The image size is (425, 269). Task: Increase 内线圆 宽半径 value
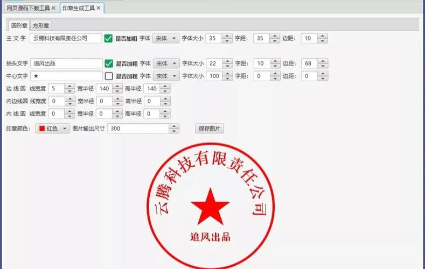coord(117,111)
